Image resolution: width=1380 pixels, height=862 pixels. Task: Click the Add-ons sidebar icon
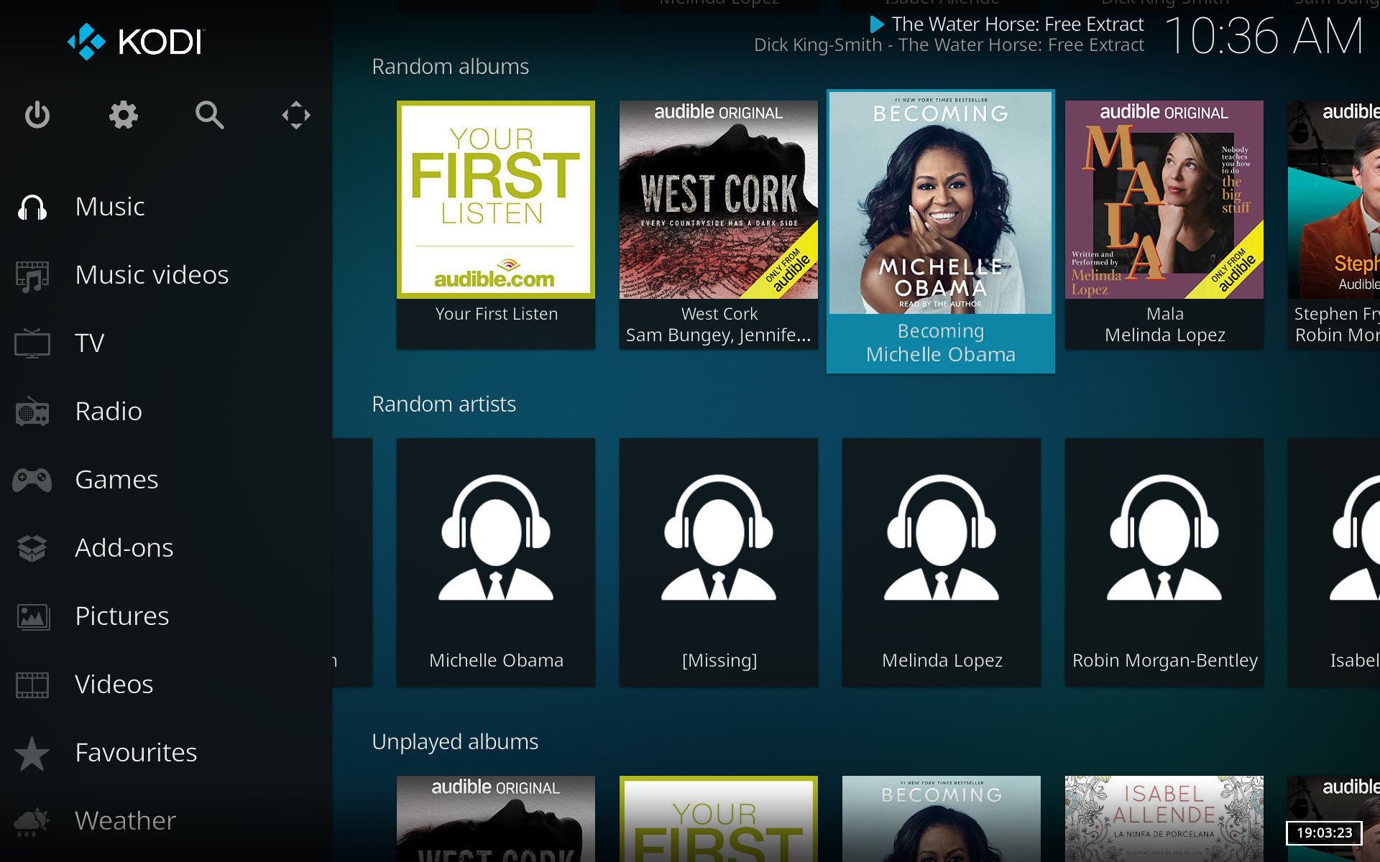pos(33,547)
